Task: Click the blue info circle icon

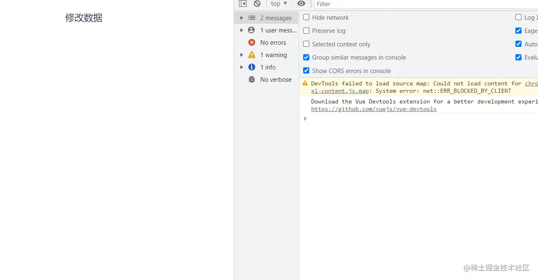Action: point(252,67)
